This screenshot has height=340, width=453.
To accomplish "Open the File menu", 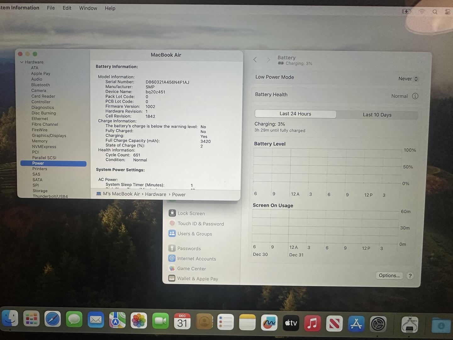I will [51, 8].
